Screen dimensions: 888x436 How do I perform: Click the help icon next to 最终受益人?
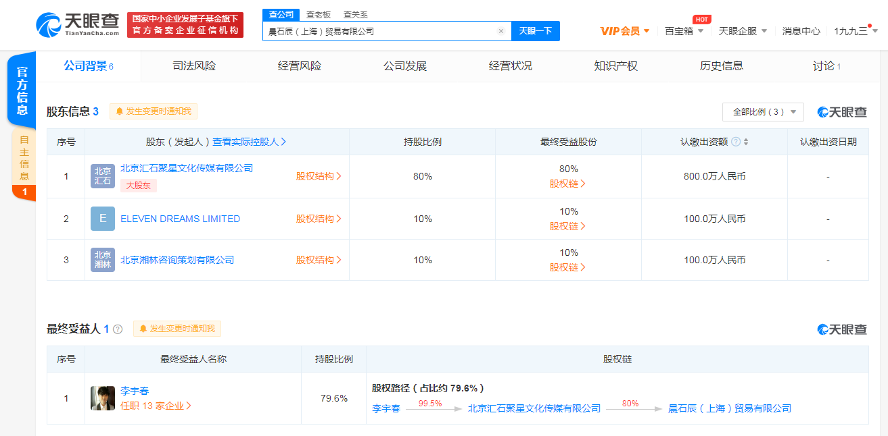pos(118,329)
